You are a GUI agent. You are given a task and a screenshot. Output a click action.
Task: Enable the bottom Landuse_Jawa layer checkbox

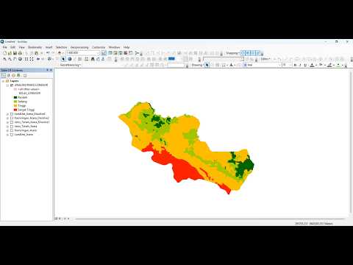(12, 135)
